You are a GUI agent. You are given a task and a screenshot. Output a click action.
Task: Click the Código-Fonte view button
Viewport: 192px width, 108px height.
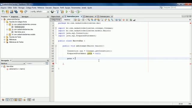(56, 20)
